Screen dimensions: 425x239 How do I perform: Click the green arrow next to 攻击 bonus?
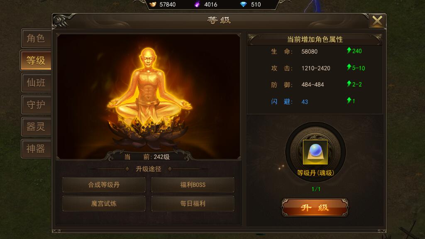[x=349, y=67]
